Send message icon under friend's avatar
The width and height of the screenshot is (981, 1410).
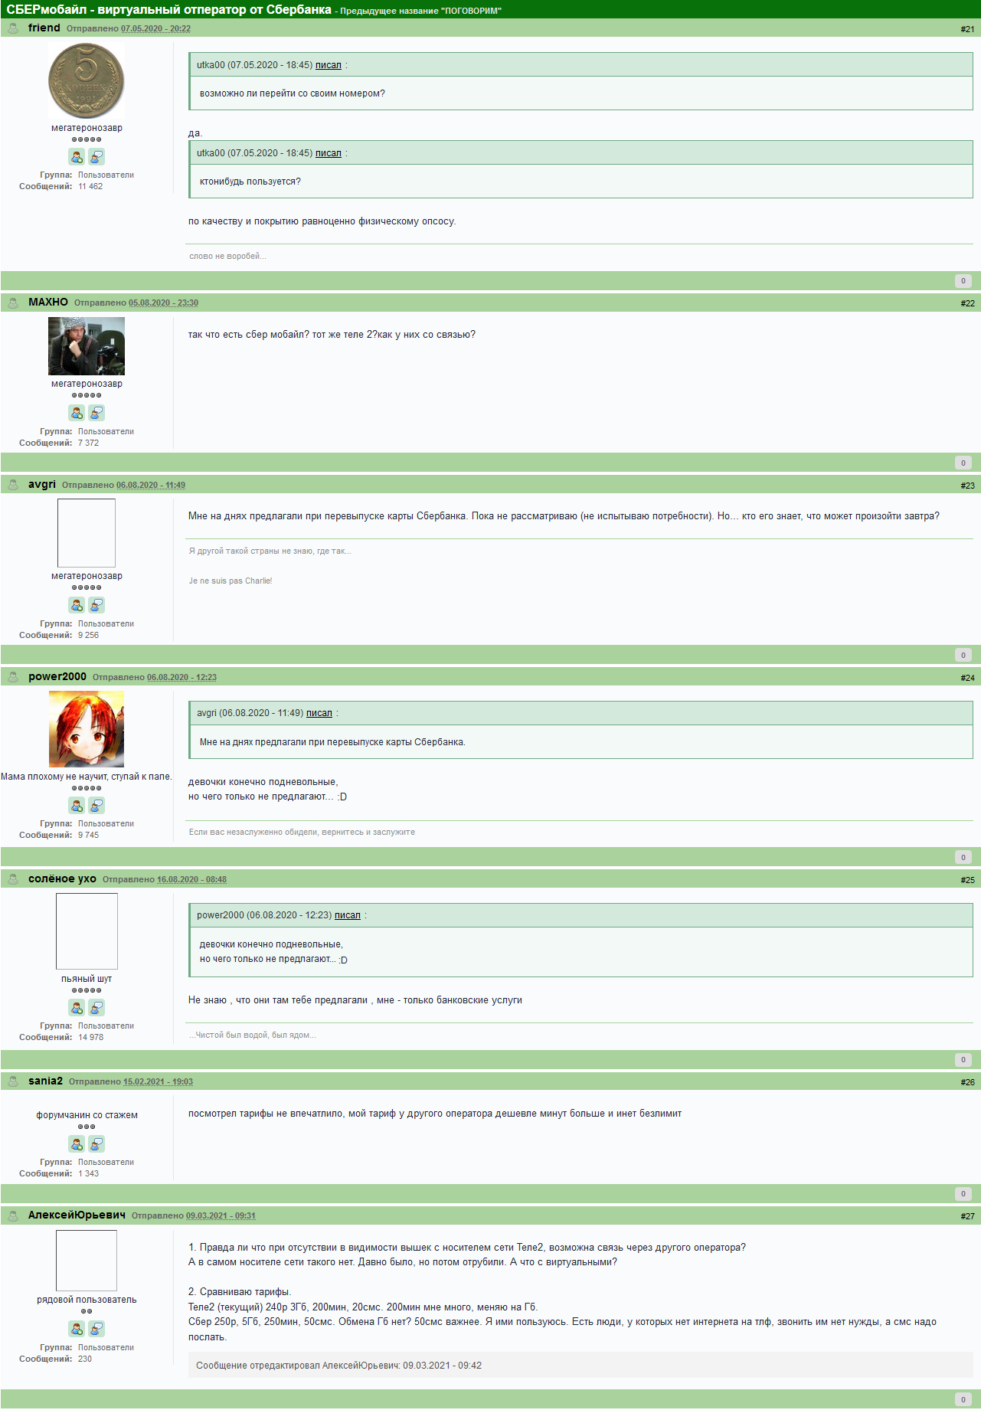tap(96, 157)
